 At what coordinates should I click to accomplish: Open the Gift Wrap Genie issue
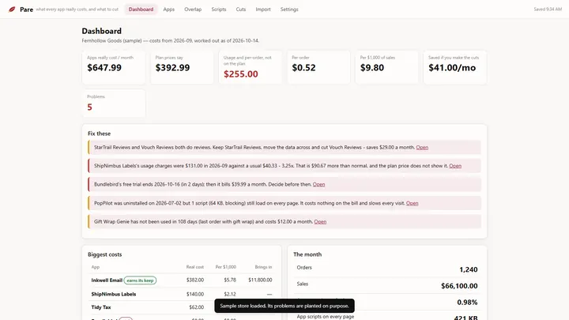click(x=320, y=222)
